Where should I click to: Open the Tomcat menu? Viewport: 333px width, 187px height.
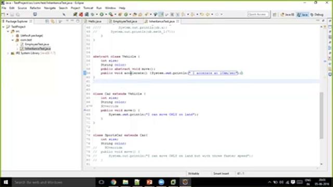(x=88, y=8)
